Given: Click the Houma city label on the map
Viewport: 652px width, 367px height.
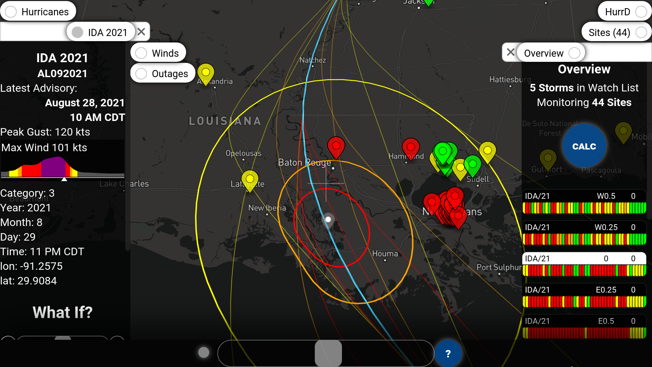Looking at the screenshot, I should coord(385,254).
